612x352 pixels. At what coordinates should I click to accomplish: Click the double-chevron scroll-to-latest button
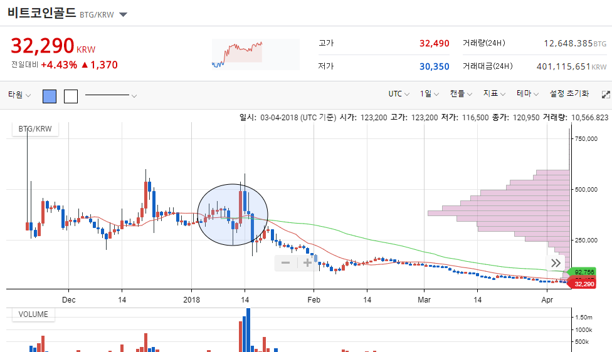[556, 263]
